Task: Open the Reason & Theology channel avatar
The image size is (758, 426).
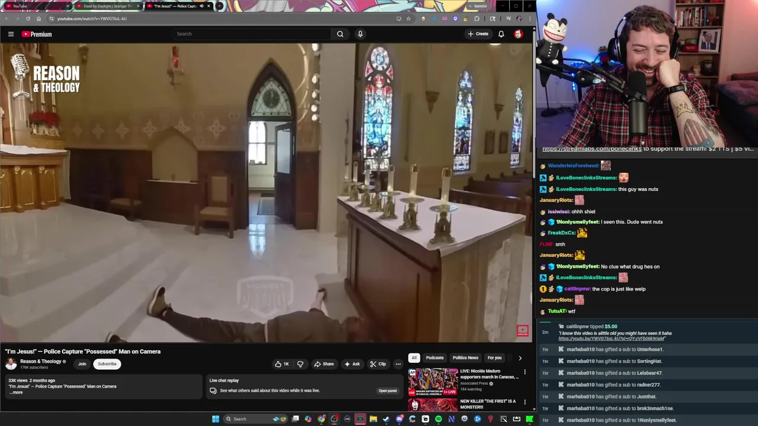Action: pyautogui.click(x=11, y=364)
